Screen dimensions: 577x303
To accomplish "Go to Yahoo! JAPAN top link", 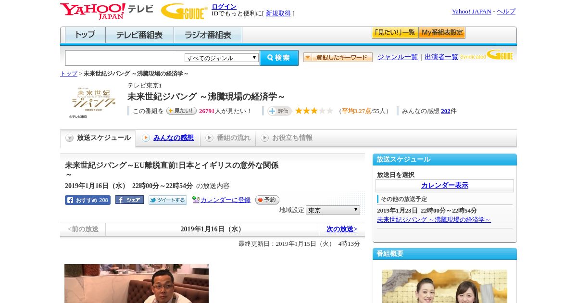I will pyautogui.click(x=471, y=12).
